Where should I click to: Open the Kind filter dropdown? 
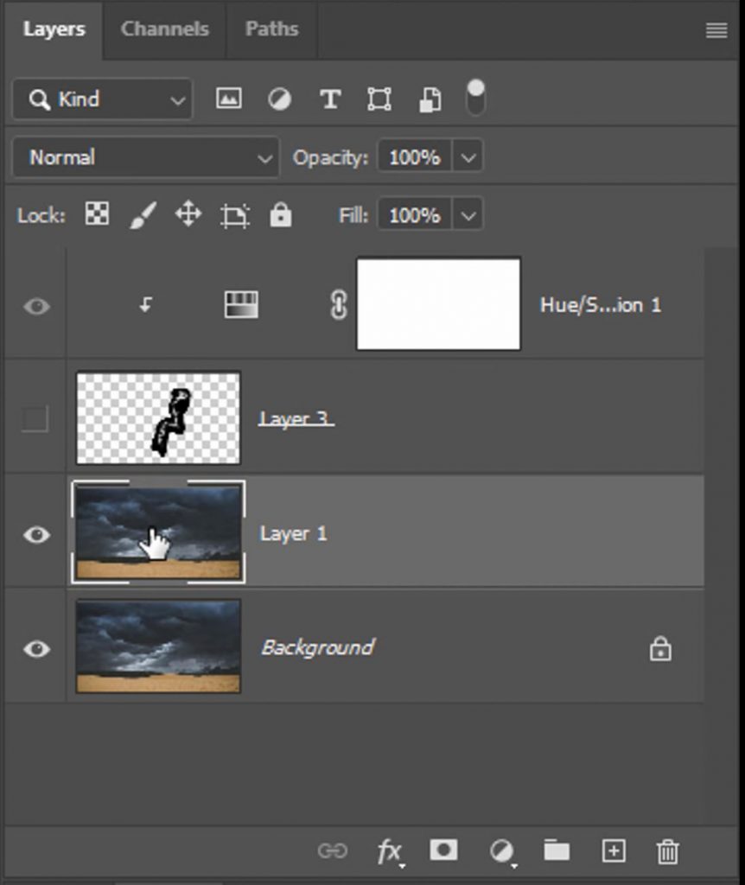[x=103, y=99]
